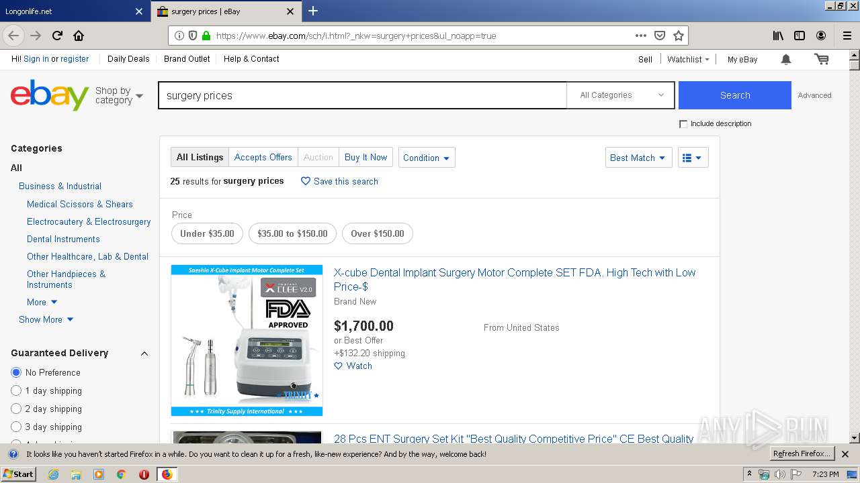Expand the Shop by category dropdown
Image resolution: width=860 pixels, height=483 pixels.
point(119,95)
